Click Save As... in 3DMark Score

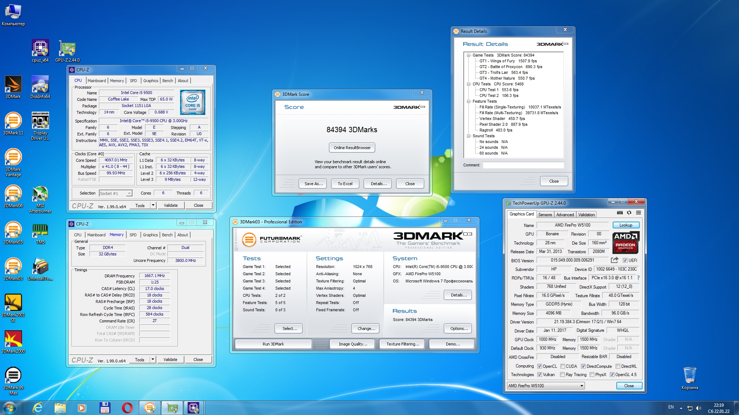coord(313,184)
